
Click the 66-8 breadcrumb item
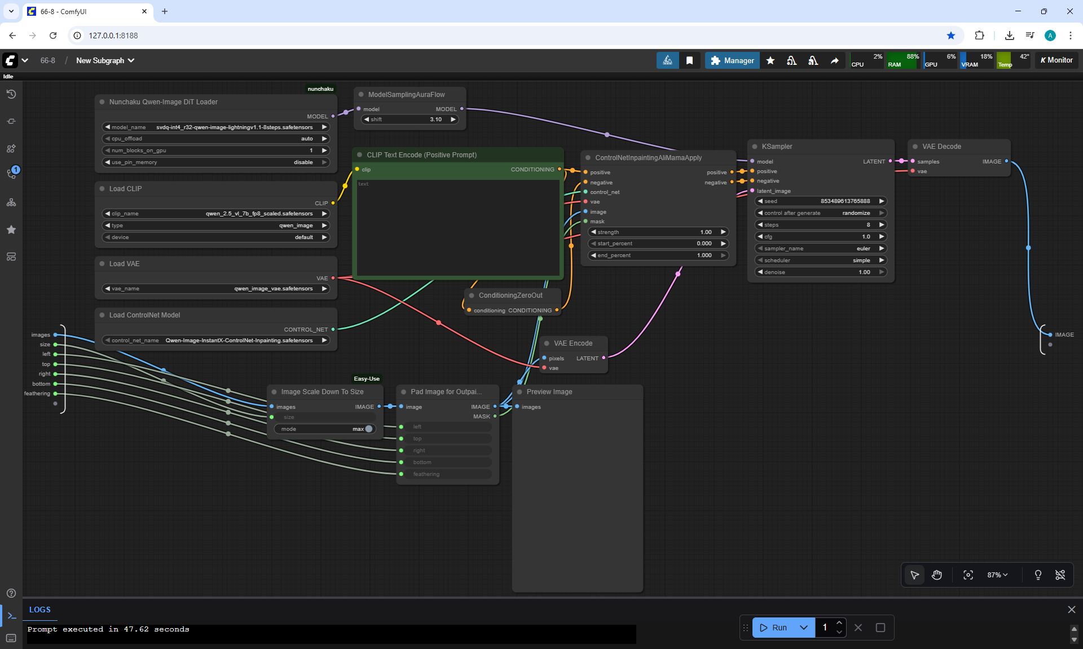coord(48,60)
